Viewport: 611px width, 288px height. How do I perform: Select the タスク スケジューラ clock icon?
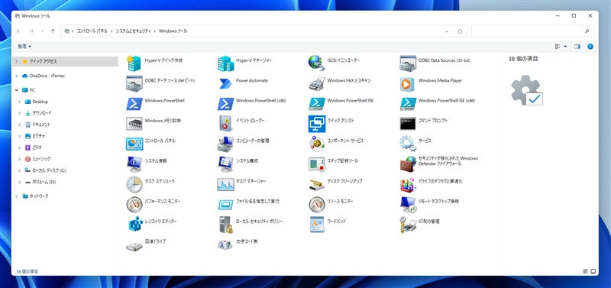[x=134, y=184]
